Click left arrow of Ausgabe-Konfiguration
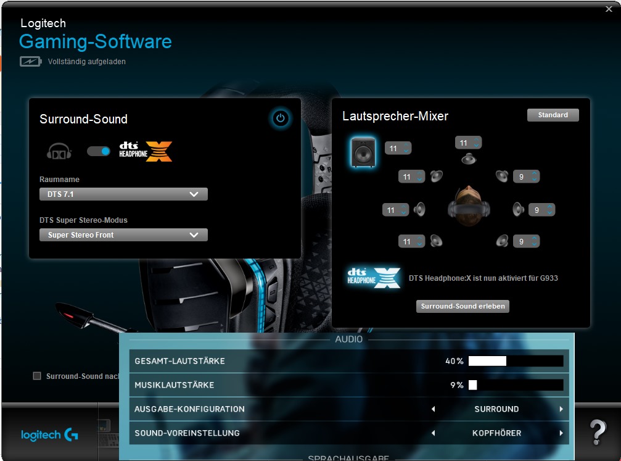Image resolution: width=621 pixels, height=461 pixels. (x=434, y=409)
